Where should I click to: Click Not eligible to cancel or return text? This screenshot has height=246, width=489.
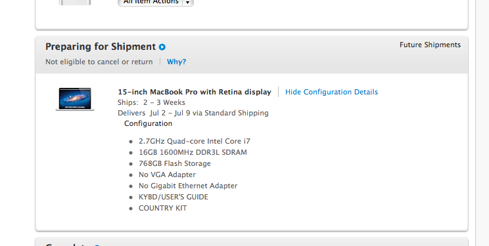99,62
